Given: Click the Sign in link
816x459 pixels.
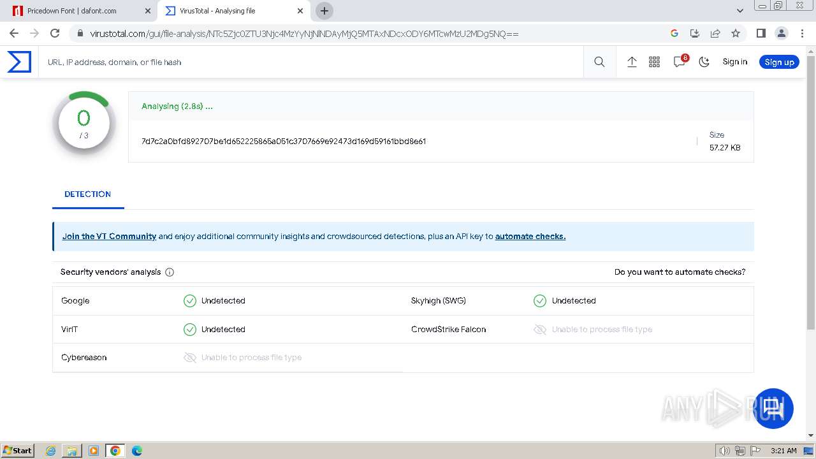Looking at the screenshot, I should pos(735,62).
